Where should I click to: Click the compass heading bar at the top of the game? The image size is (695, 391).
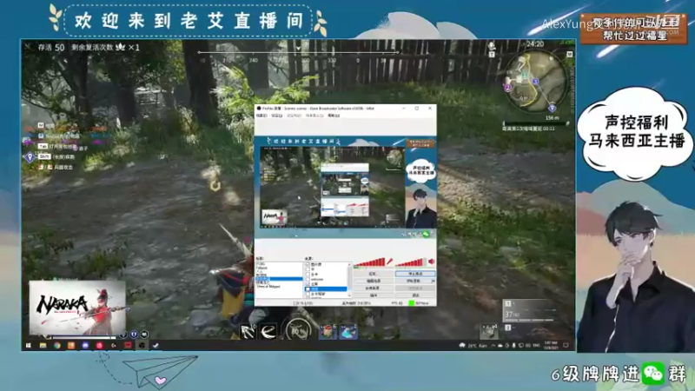pos(298,55)
